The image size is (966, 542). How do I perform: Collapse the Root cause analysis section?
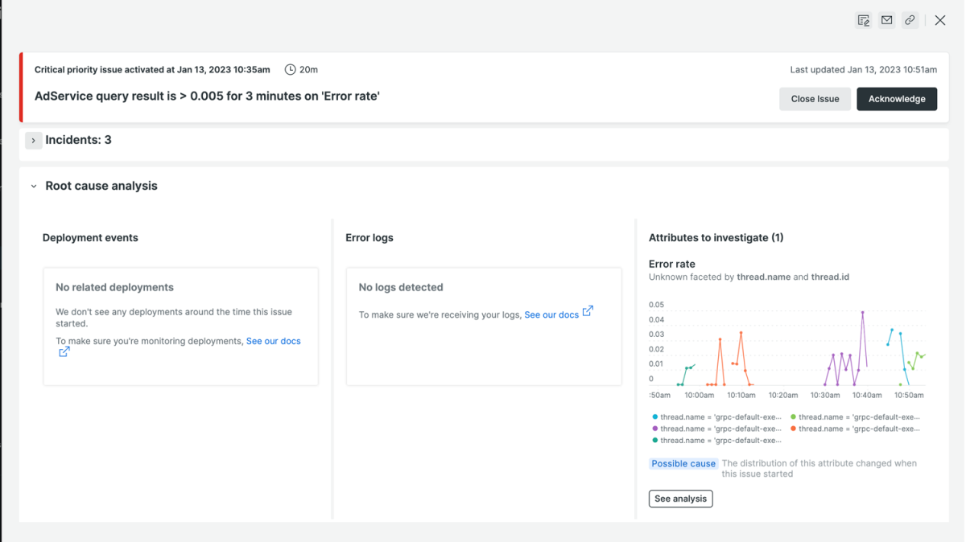(x=34, y=187)
